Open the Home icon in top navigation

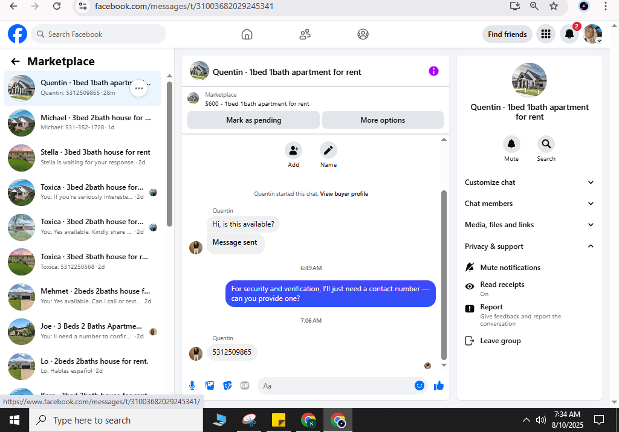click(x=247, y=34)
